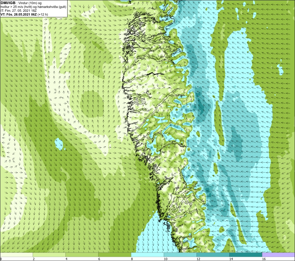Click the 6–8 m/s dark green legend swatch
The width and height of the screenshot is (295, 261).
tap(114, 255)
